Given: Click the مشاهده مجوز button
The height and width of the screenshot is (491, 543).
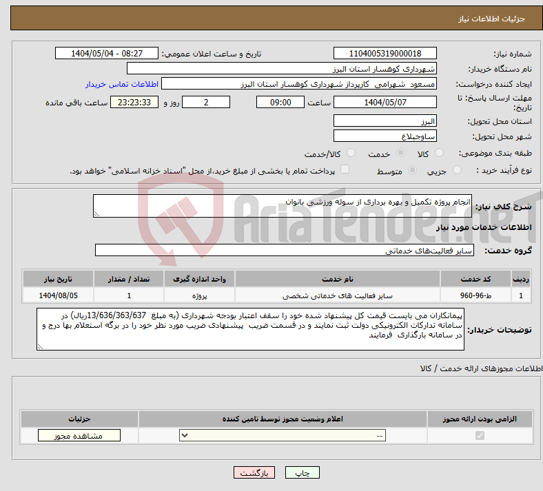Looking at the screenshot, I should point(79,435).
